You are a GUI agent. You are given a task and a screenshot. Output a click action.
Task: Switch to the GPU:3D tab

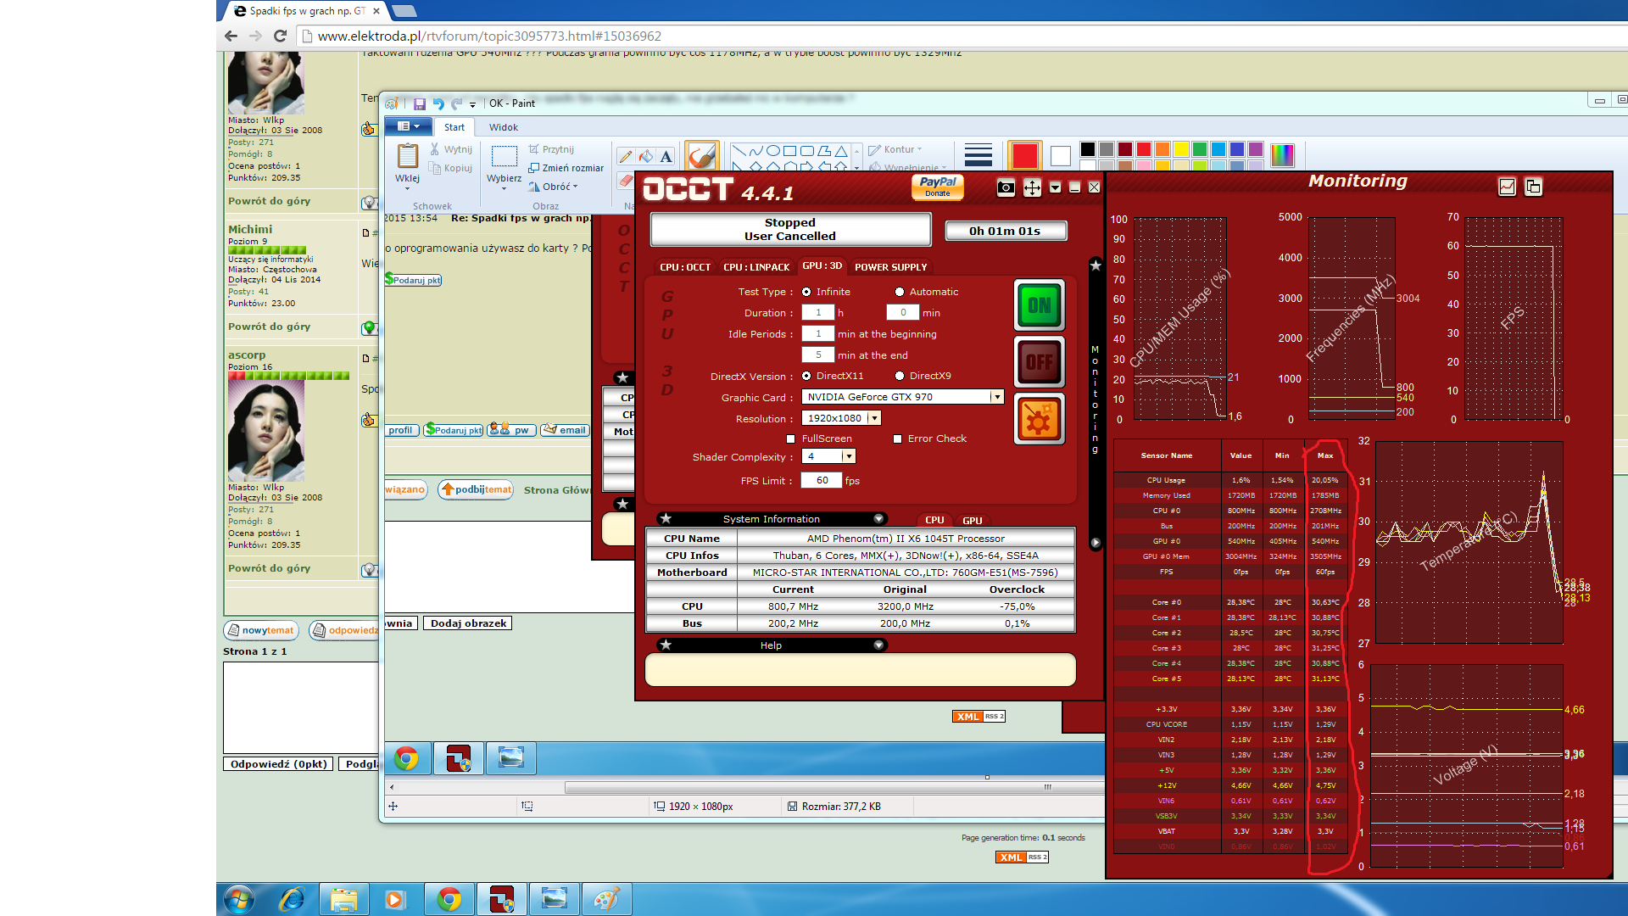822,266
